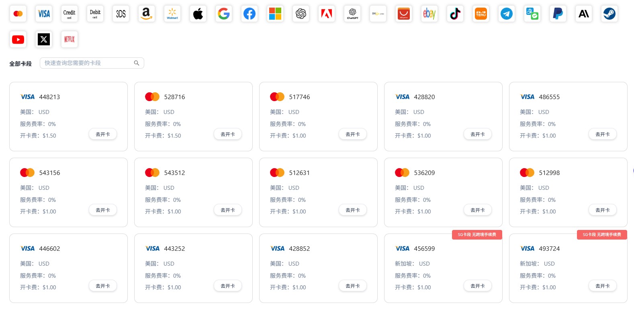Open a card with 去开卡 for 512631
Viewport: 634px width, 315px height.
[x=353, y=210]
